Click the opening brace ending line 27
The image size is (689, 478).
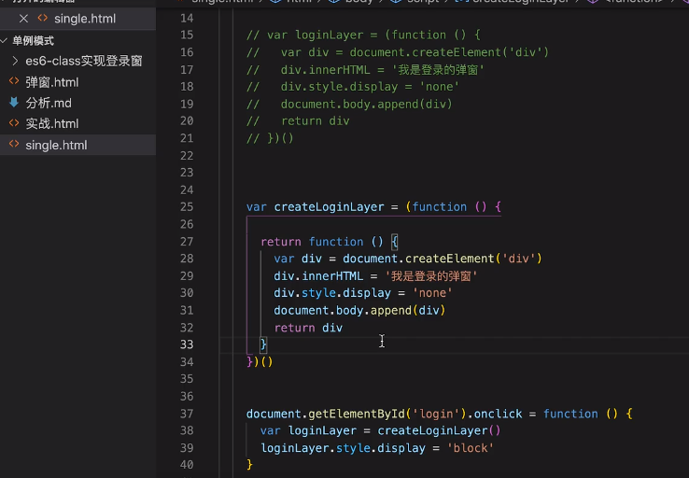394,242
